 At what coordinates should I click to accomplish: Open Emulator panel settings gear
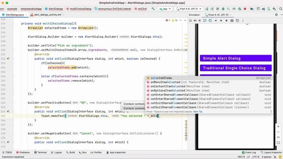(276, 15)
